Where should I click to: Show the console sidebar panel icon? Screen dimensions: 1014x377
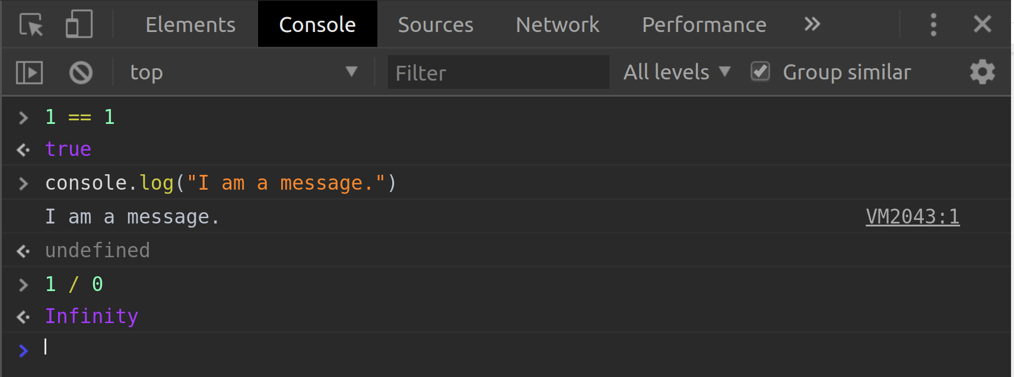pos(29,72)
